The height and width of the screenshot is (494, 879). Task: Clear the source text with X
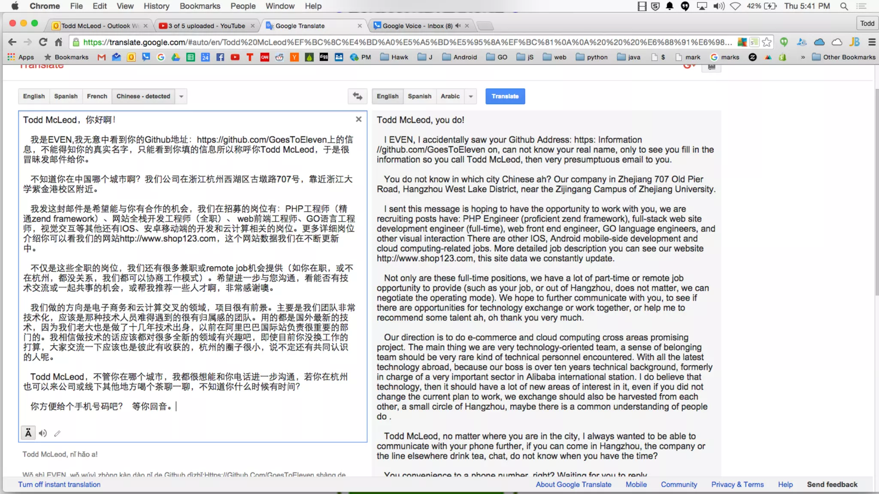click(358, 119)
